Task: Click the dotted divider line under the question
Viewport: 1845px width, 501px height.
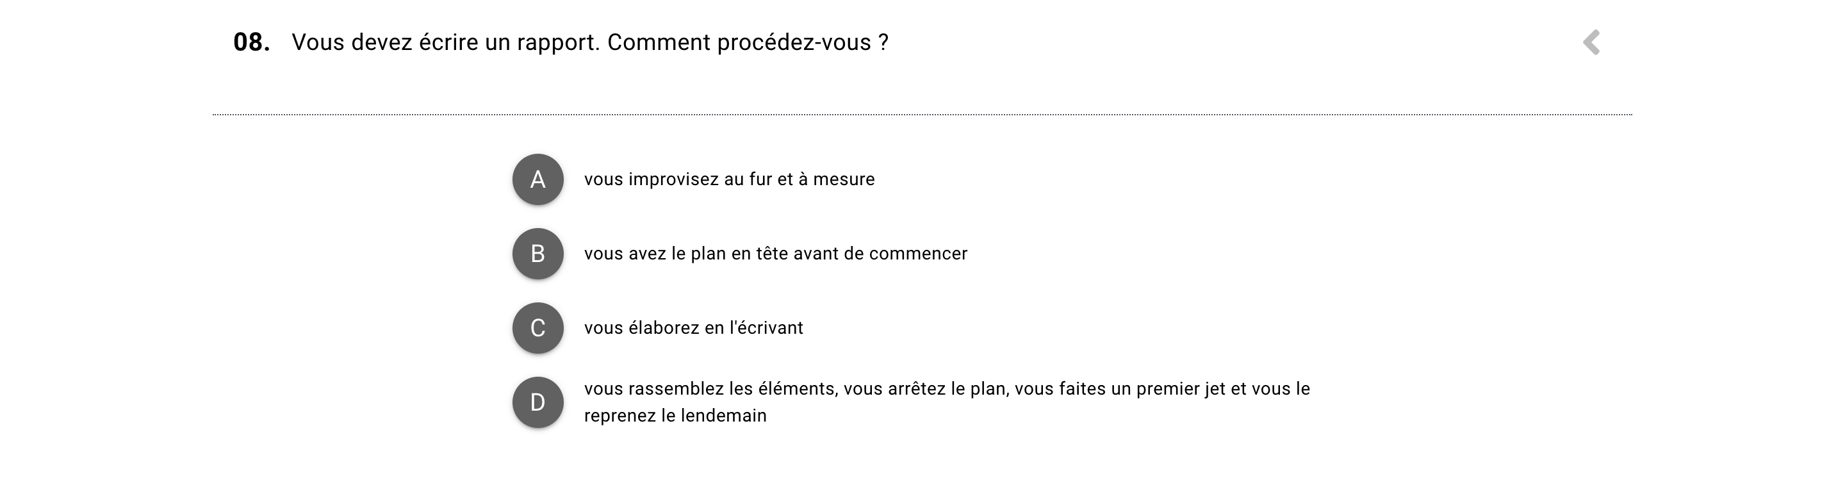Action: pyautogui.click(x=922, y=115)
